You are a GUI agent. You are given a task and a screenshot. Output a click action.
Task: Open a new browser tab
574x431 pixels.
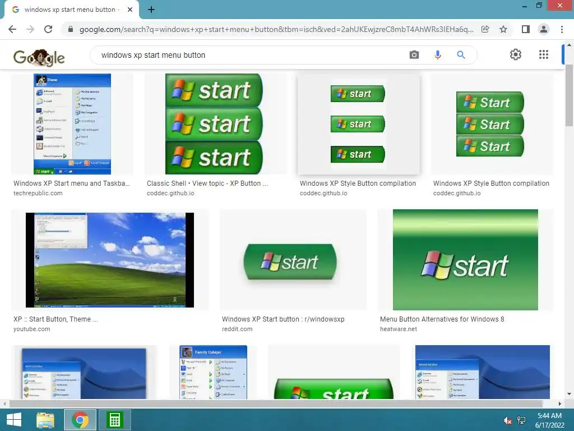click(151, 10)
